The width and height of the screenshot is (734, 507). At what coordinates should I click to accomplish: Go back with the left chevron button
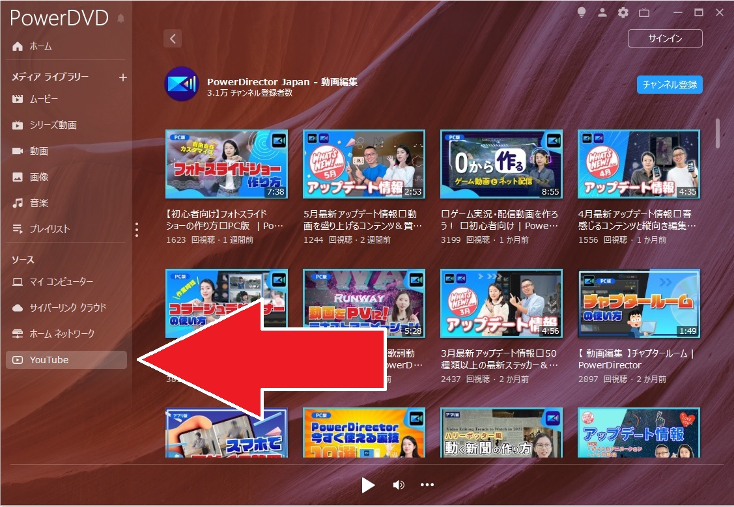173,38
